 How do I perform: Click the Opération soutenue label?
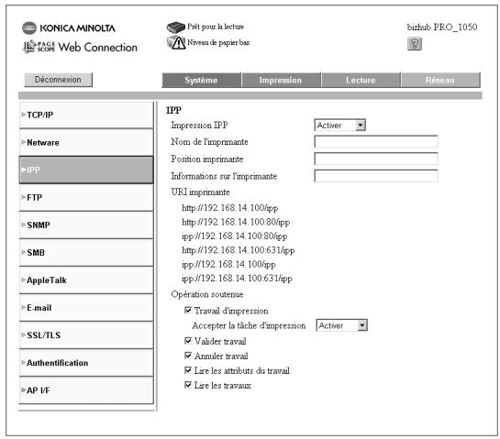coord(207,294)
